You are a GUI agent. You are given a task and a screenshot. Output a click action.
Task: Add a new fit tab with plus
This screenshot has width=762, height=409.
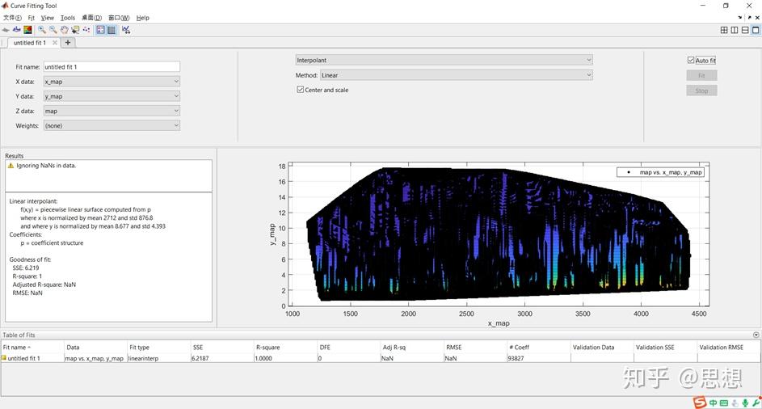click(x=68, y=43)
